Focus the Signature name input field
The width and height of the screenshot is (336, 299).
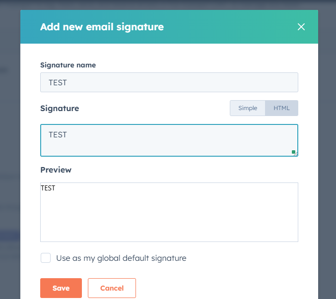(169, 82)
